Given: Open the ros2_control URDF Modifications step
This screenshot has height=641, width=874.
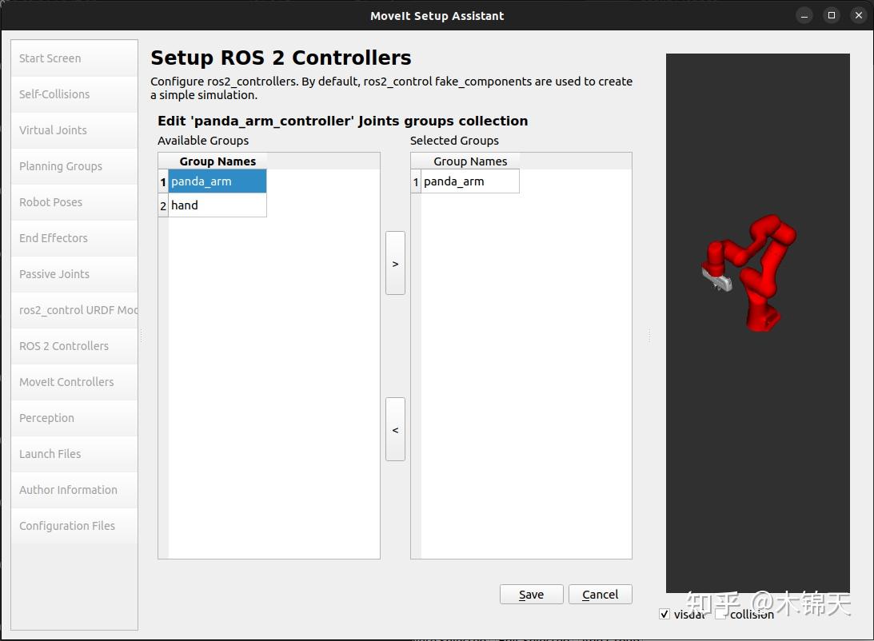Looking at the screenshot, I should (x=74, y=309).
